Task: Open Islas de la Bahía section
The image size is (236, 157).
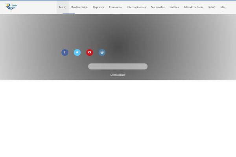Action: (194, 7)
